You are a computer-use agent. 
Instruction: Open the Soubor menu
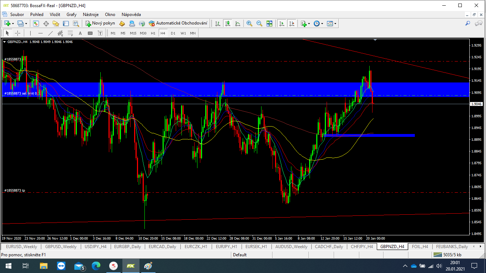pos(17,15)
